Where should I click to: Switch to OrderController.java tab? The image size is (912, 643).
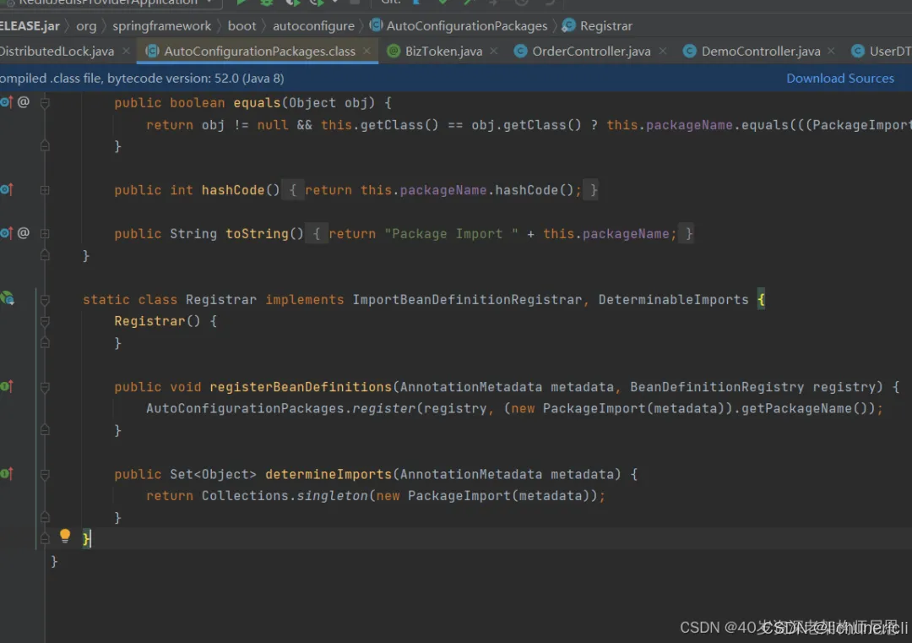[x=591, y=52]
